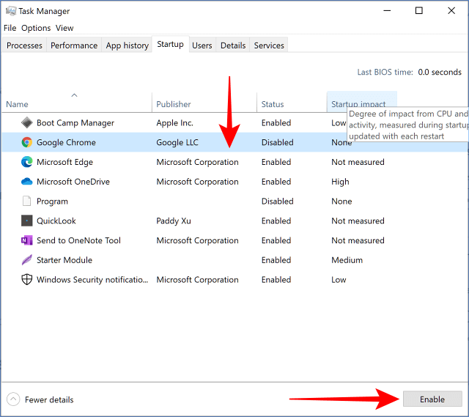Select the Microsoft OneDrive entry name
The width and height of the screenshot is (469, 417).
pyautogui.click(x=73, y=182)
